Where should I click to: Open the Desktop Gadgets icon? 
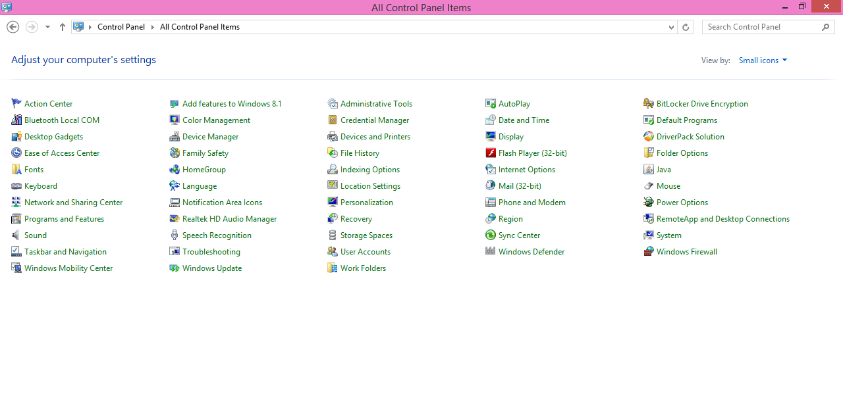[16, 136]
